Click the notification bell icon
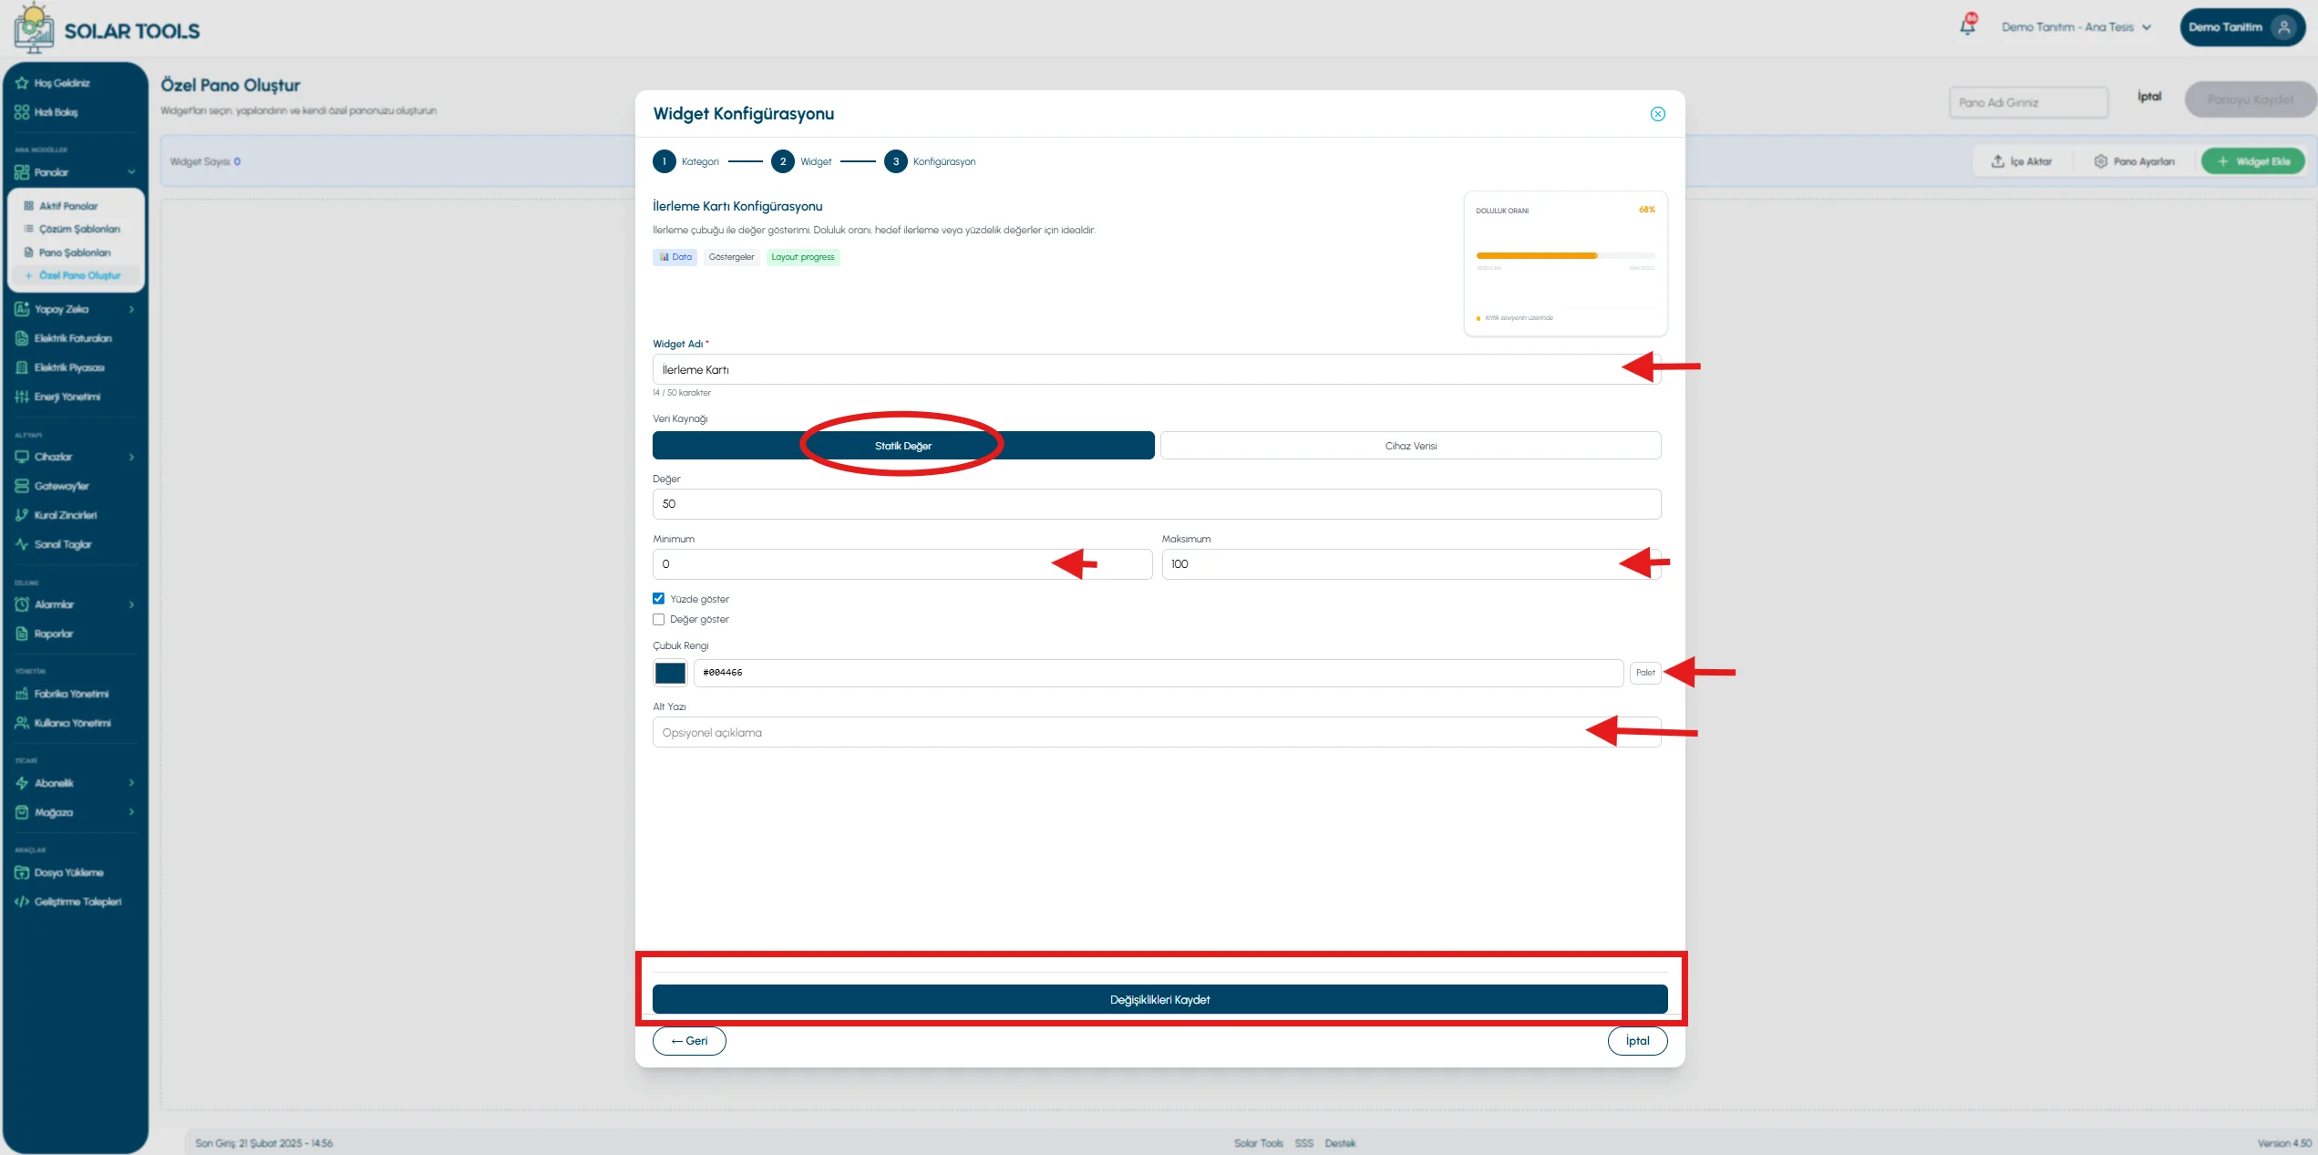 tap(1967, 26)
